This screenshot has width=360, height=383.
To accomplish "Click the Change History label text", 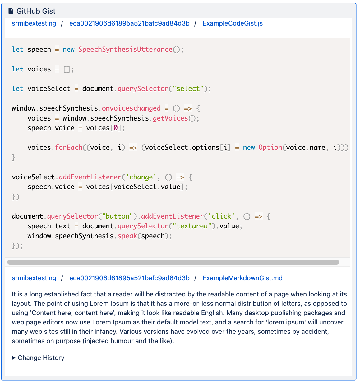I will [41, 358].
